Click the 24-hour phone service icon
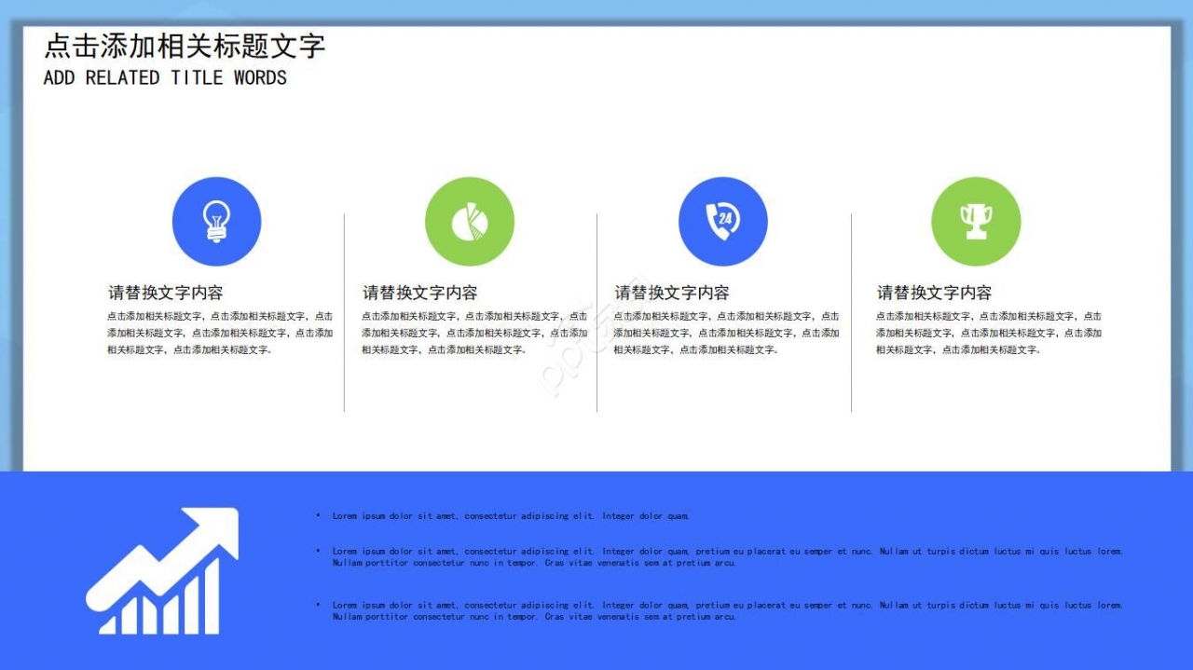The height and width of the screenshot is (670, 1193). click(x=722, y=221)
